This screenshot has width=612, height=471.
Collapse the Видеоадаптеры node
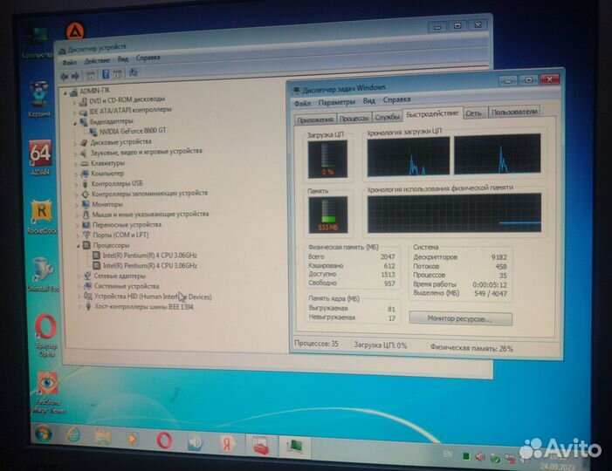coord(75,123)
